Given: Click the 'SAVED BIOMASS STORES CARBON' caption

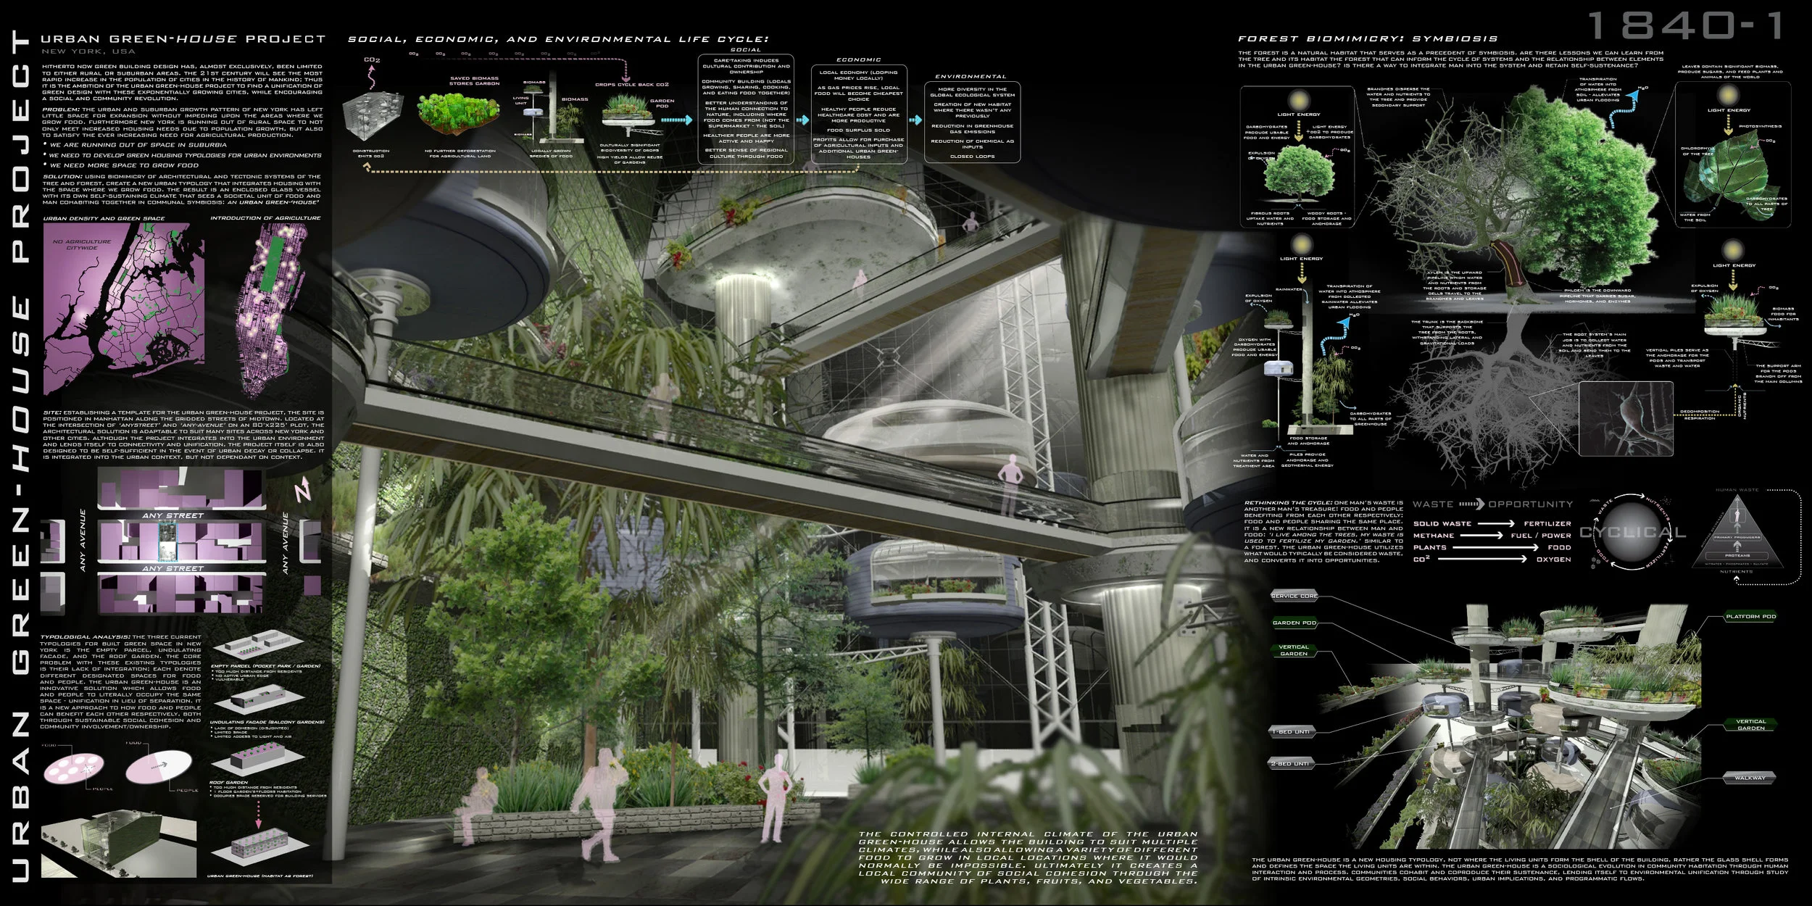Looking at the screenshot, I should pos(475,81).
